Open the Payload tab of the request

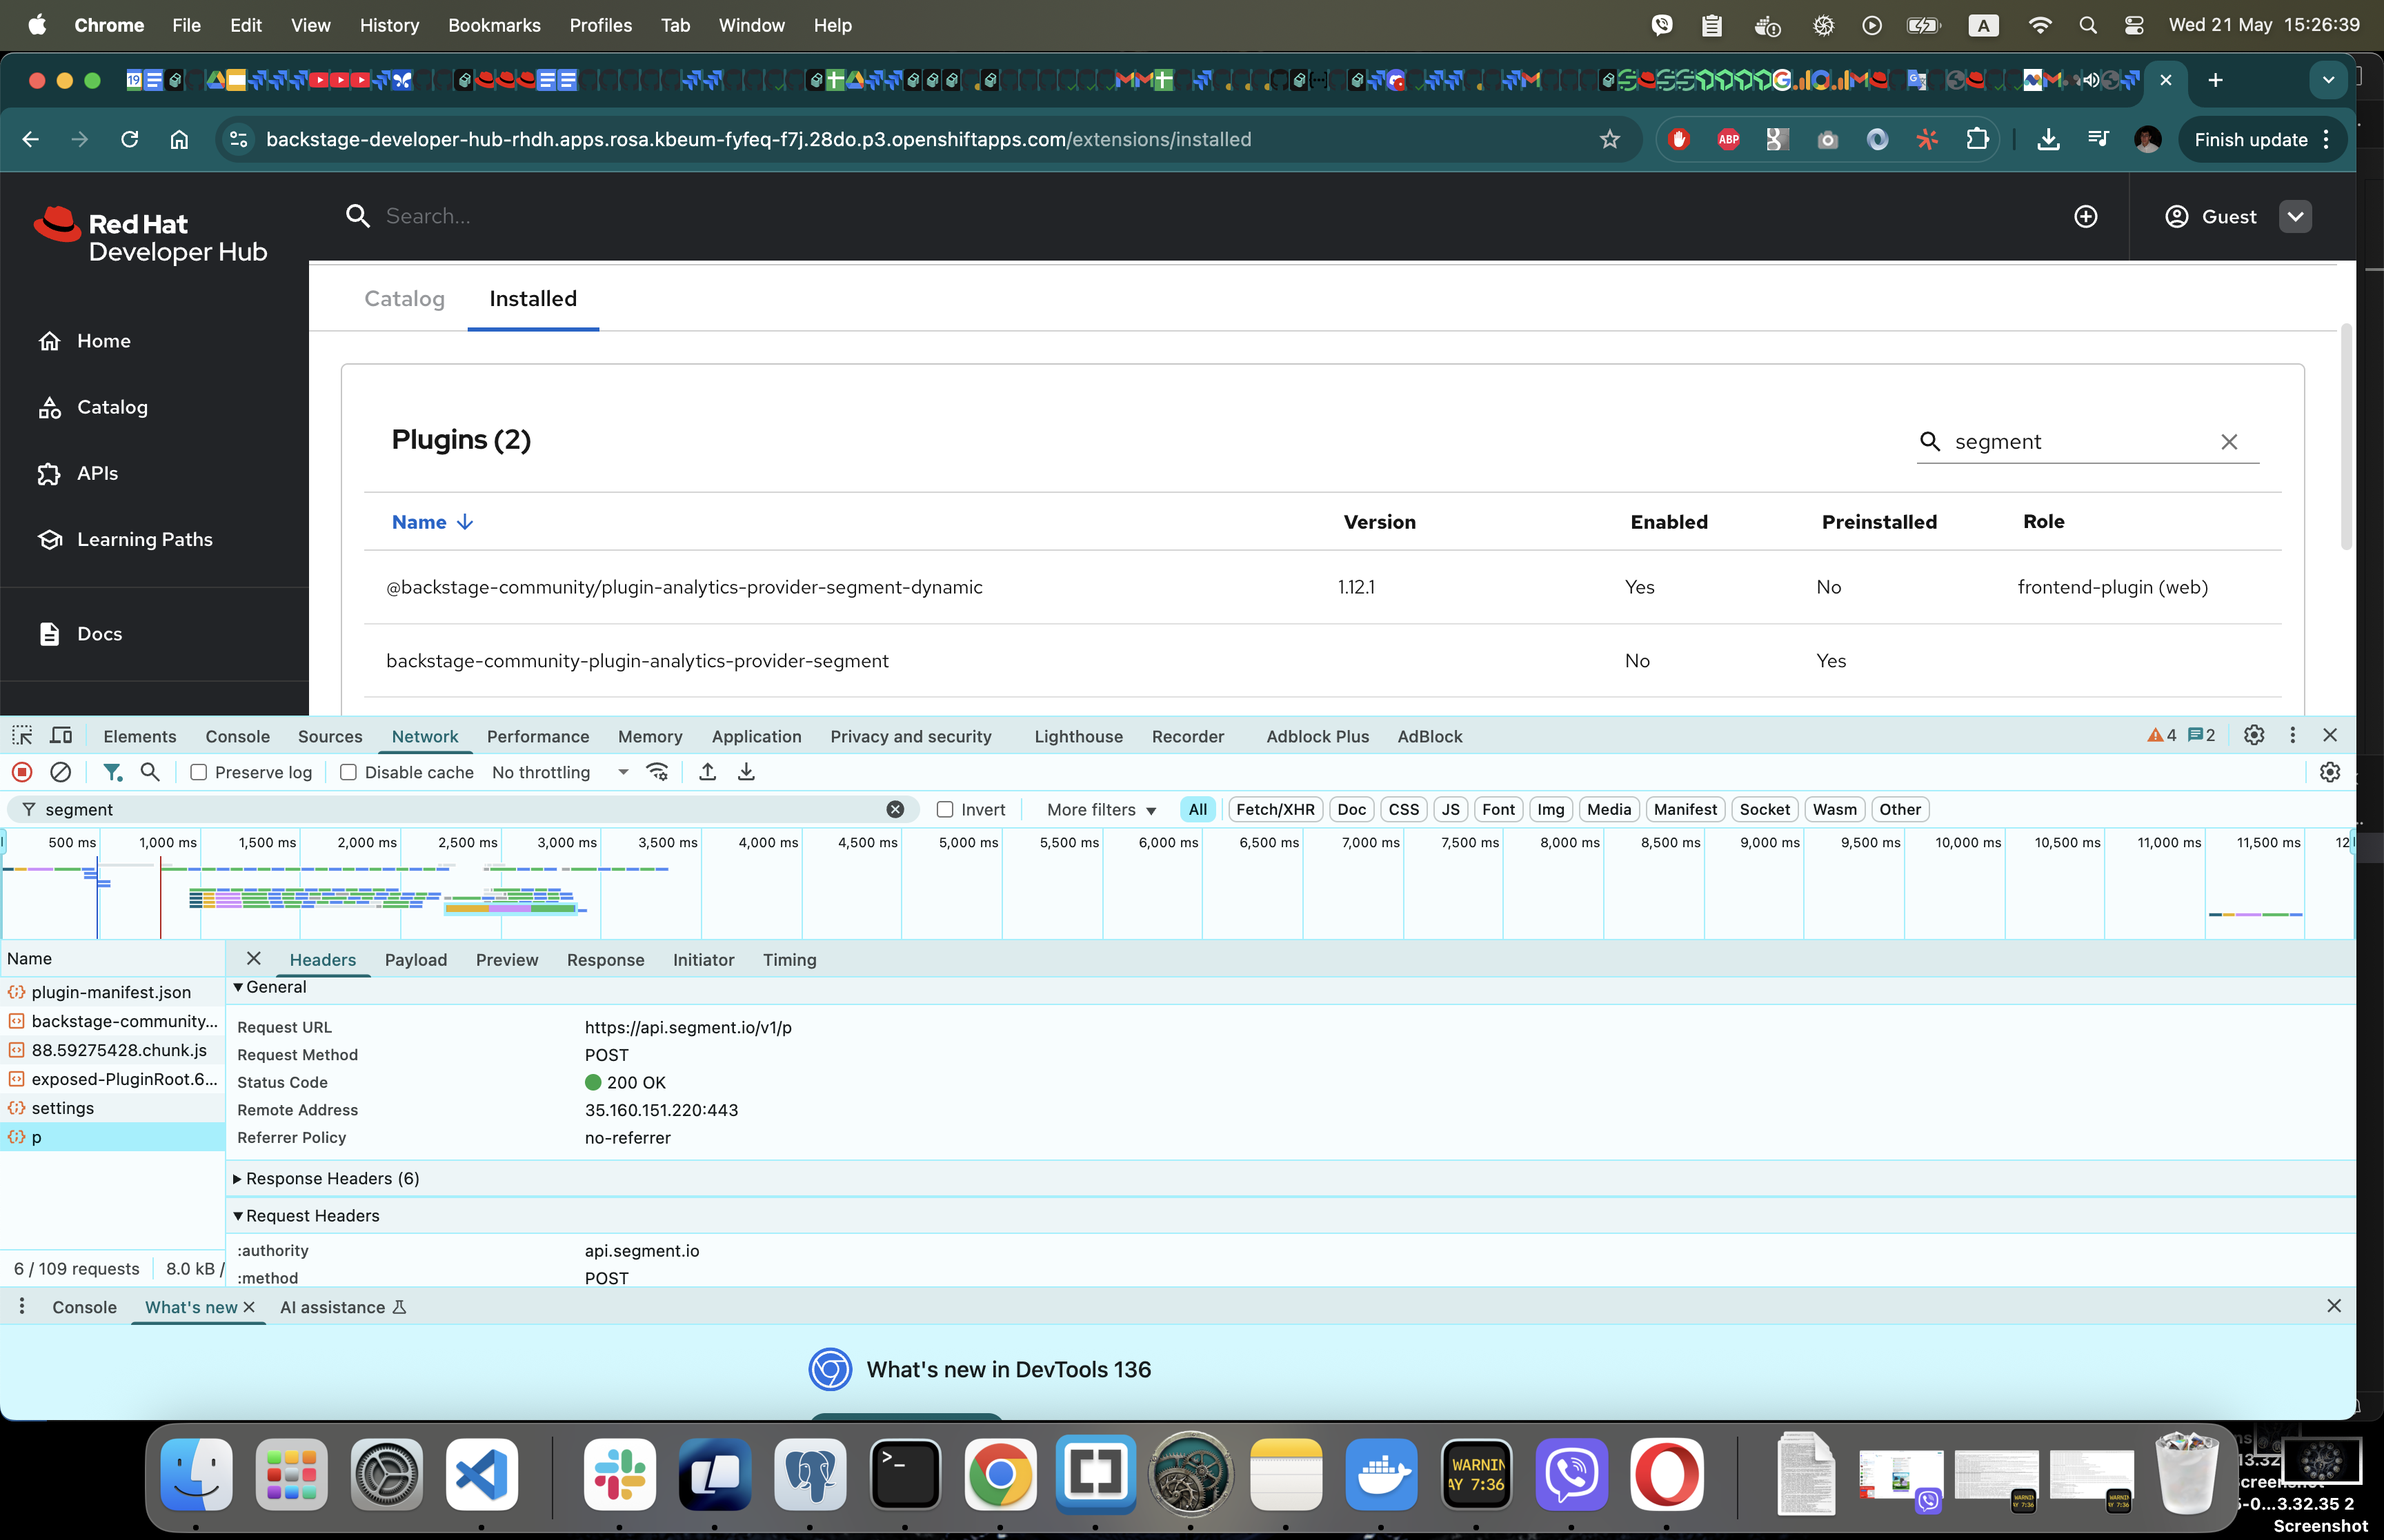(415, 959)
